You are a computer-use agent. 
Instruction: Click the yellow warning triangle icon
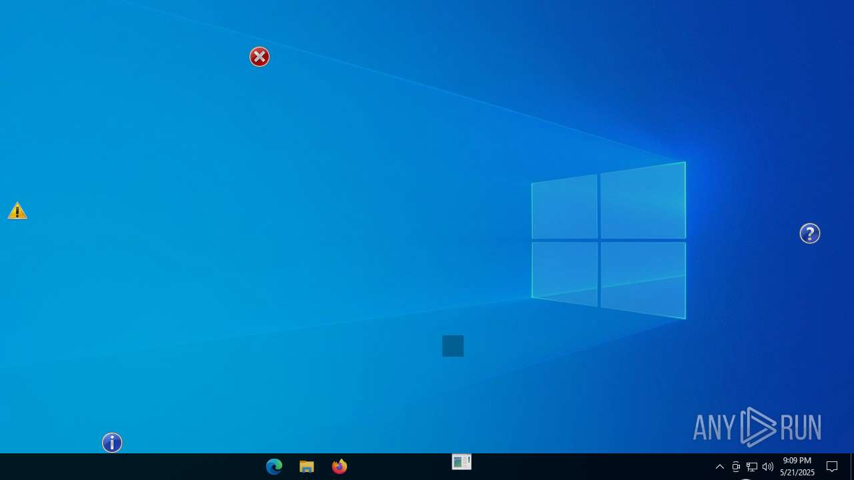17,211
